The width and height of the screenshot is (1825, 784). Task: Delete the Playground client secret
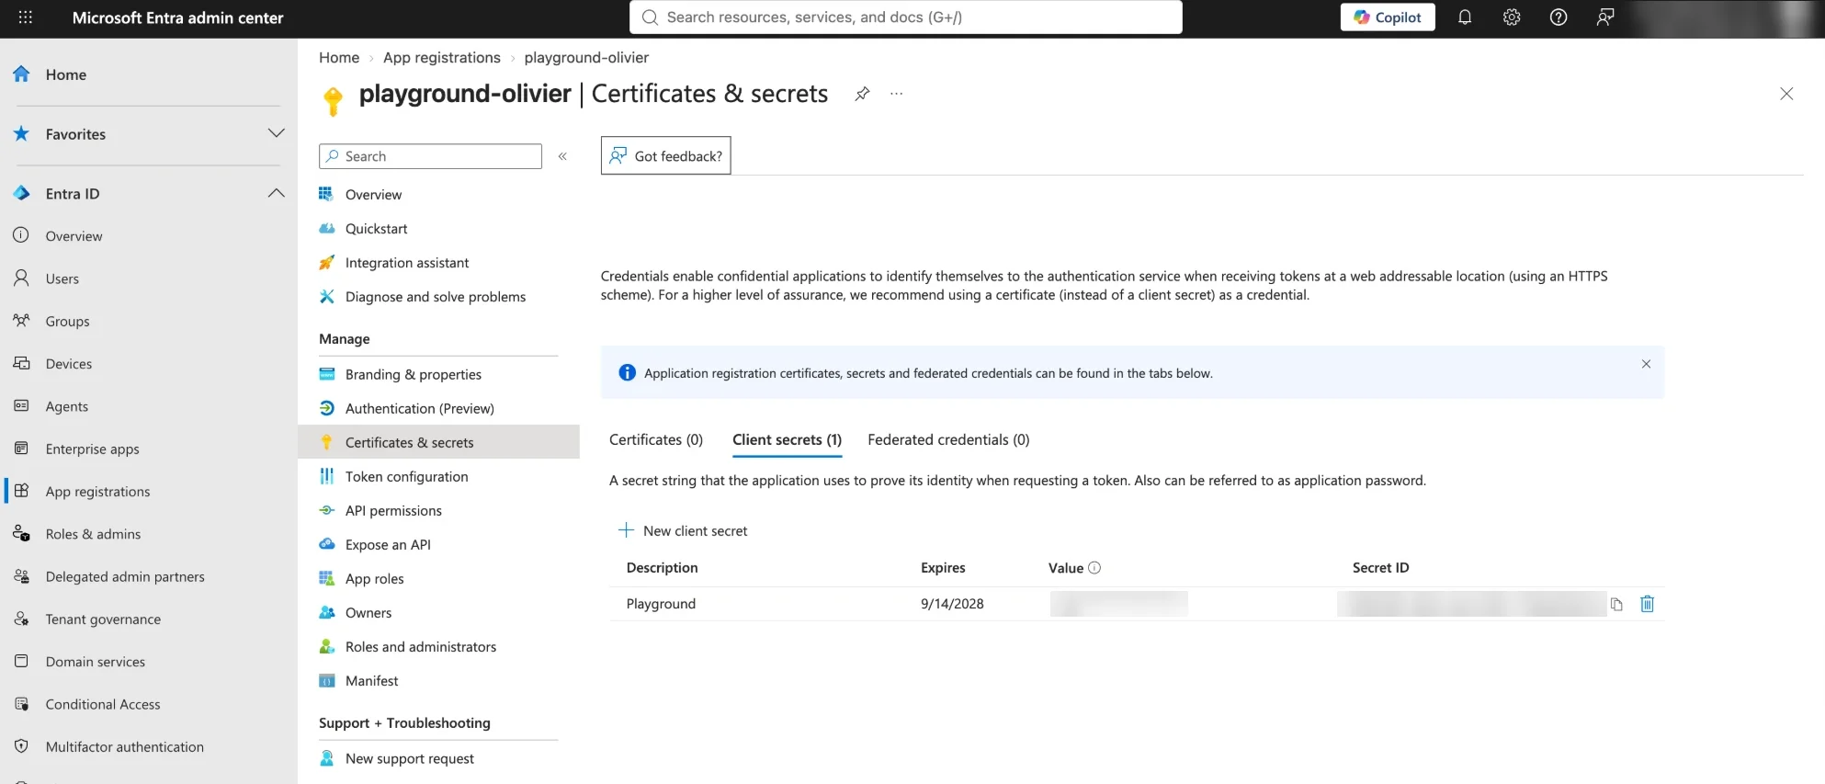point(1647,604)
